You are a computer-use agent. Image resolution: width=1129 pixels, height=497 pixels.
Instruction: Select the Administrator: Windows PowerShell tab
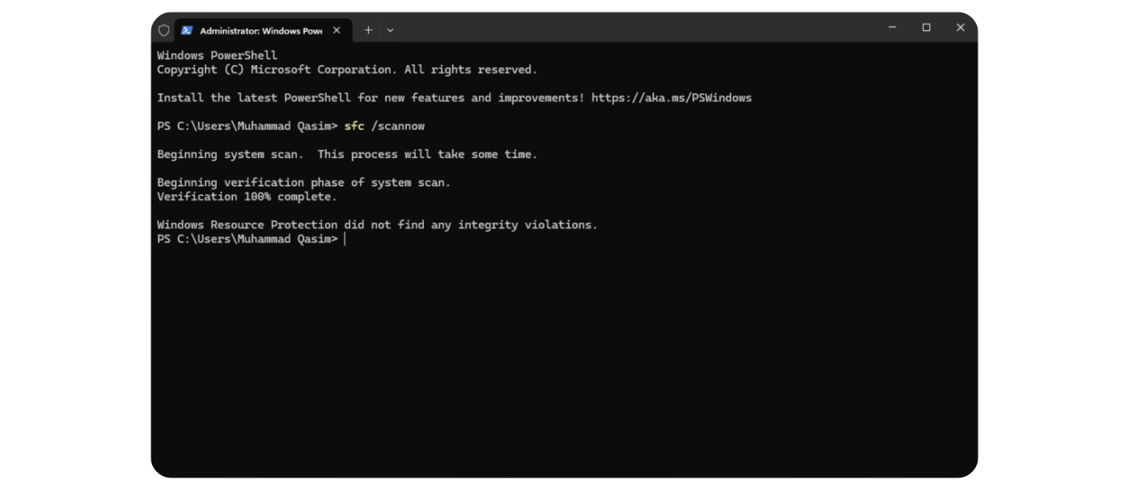[x=260, y=31]
